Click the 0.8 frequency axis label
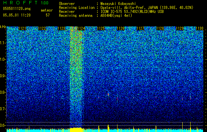The width and height of the screenshot is (207, 132). pyautogui.click(x=3, y=92)
